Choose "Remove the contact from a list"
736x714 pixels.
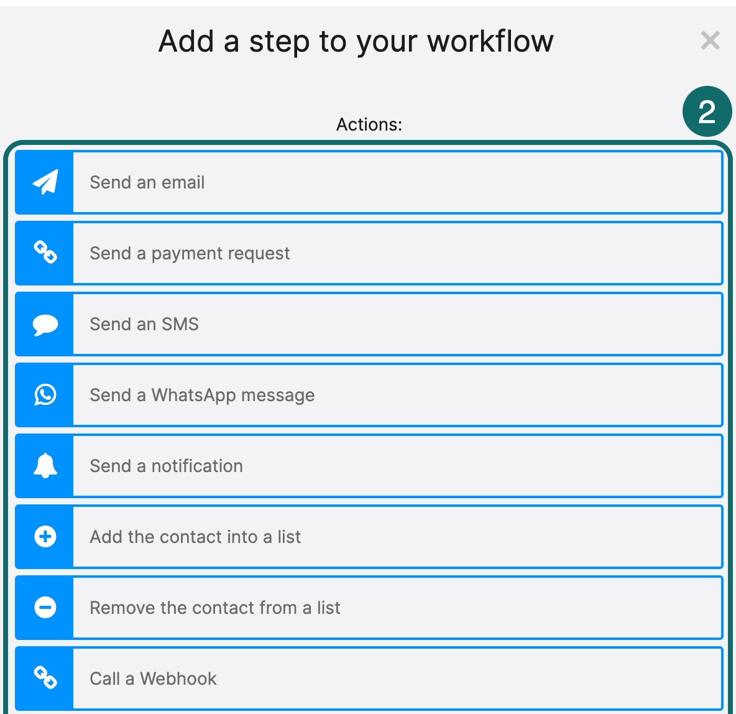pos(216,608)
